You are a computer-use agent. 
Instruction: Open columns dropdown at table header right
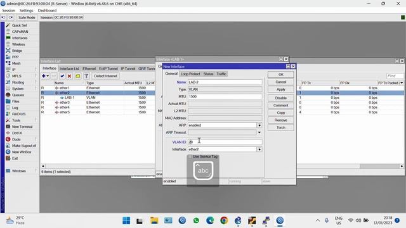402,83
